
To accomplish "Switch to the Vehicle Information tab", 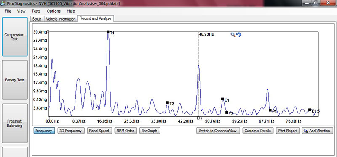I will tap(61, 19).
